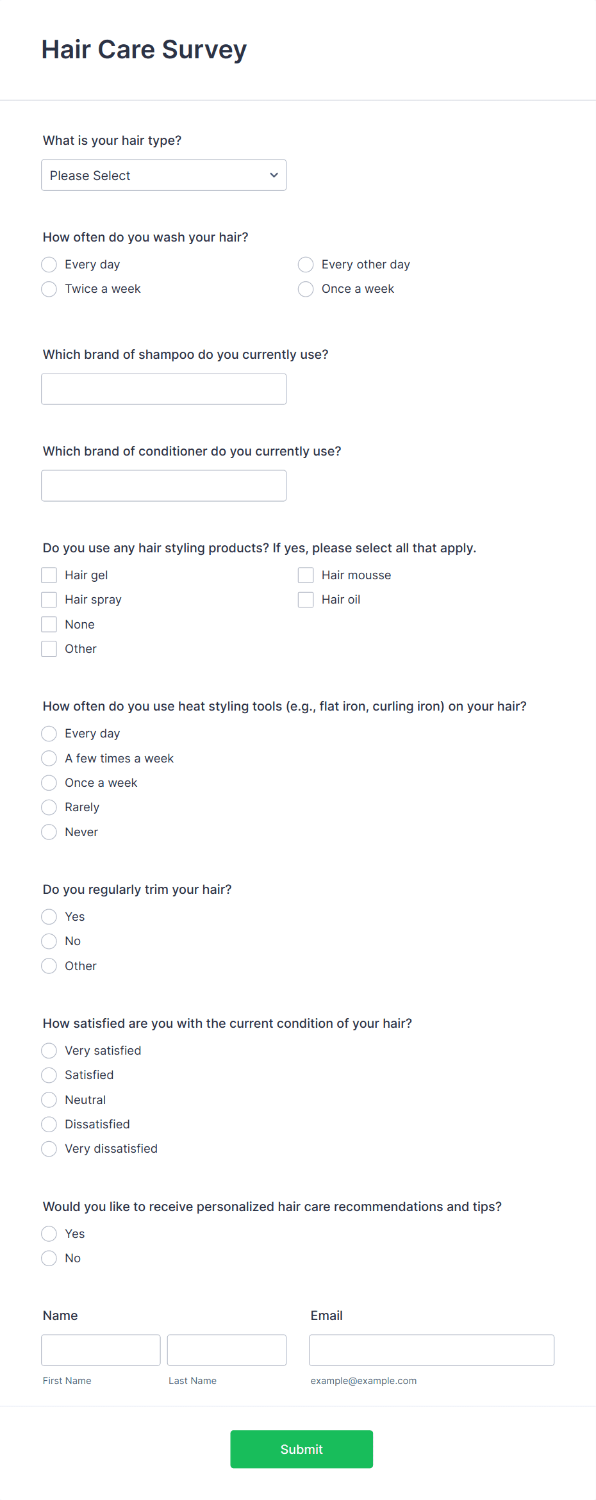Select 'Yes' for regularly trimming hair

click(x=49, y=916)
